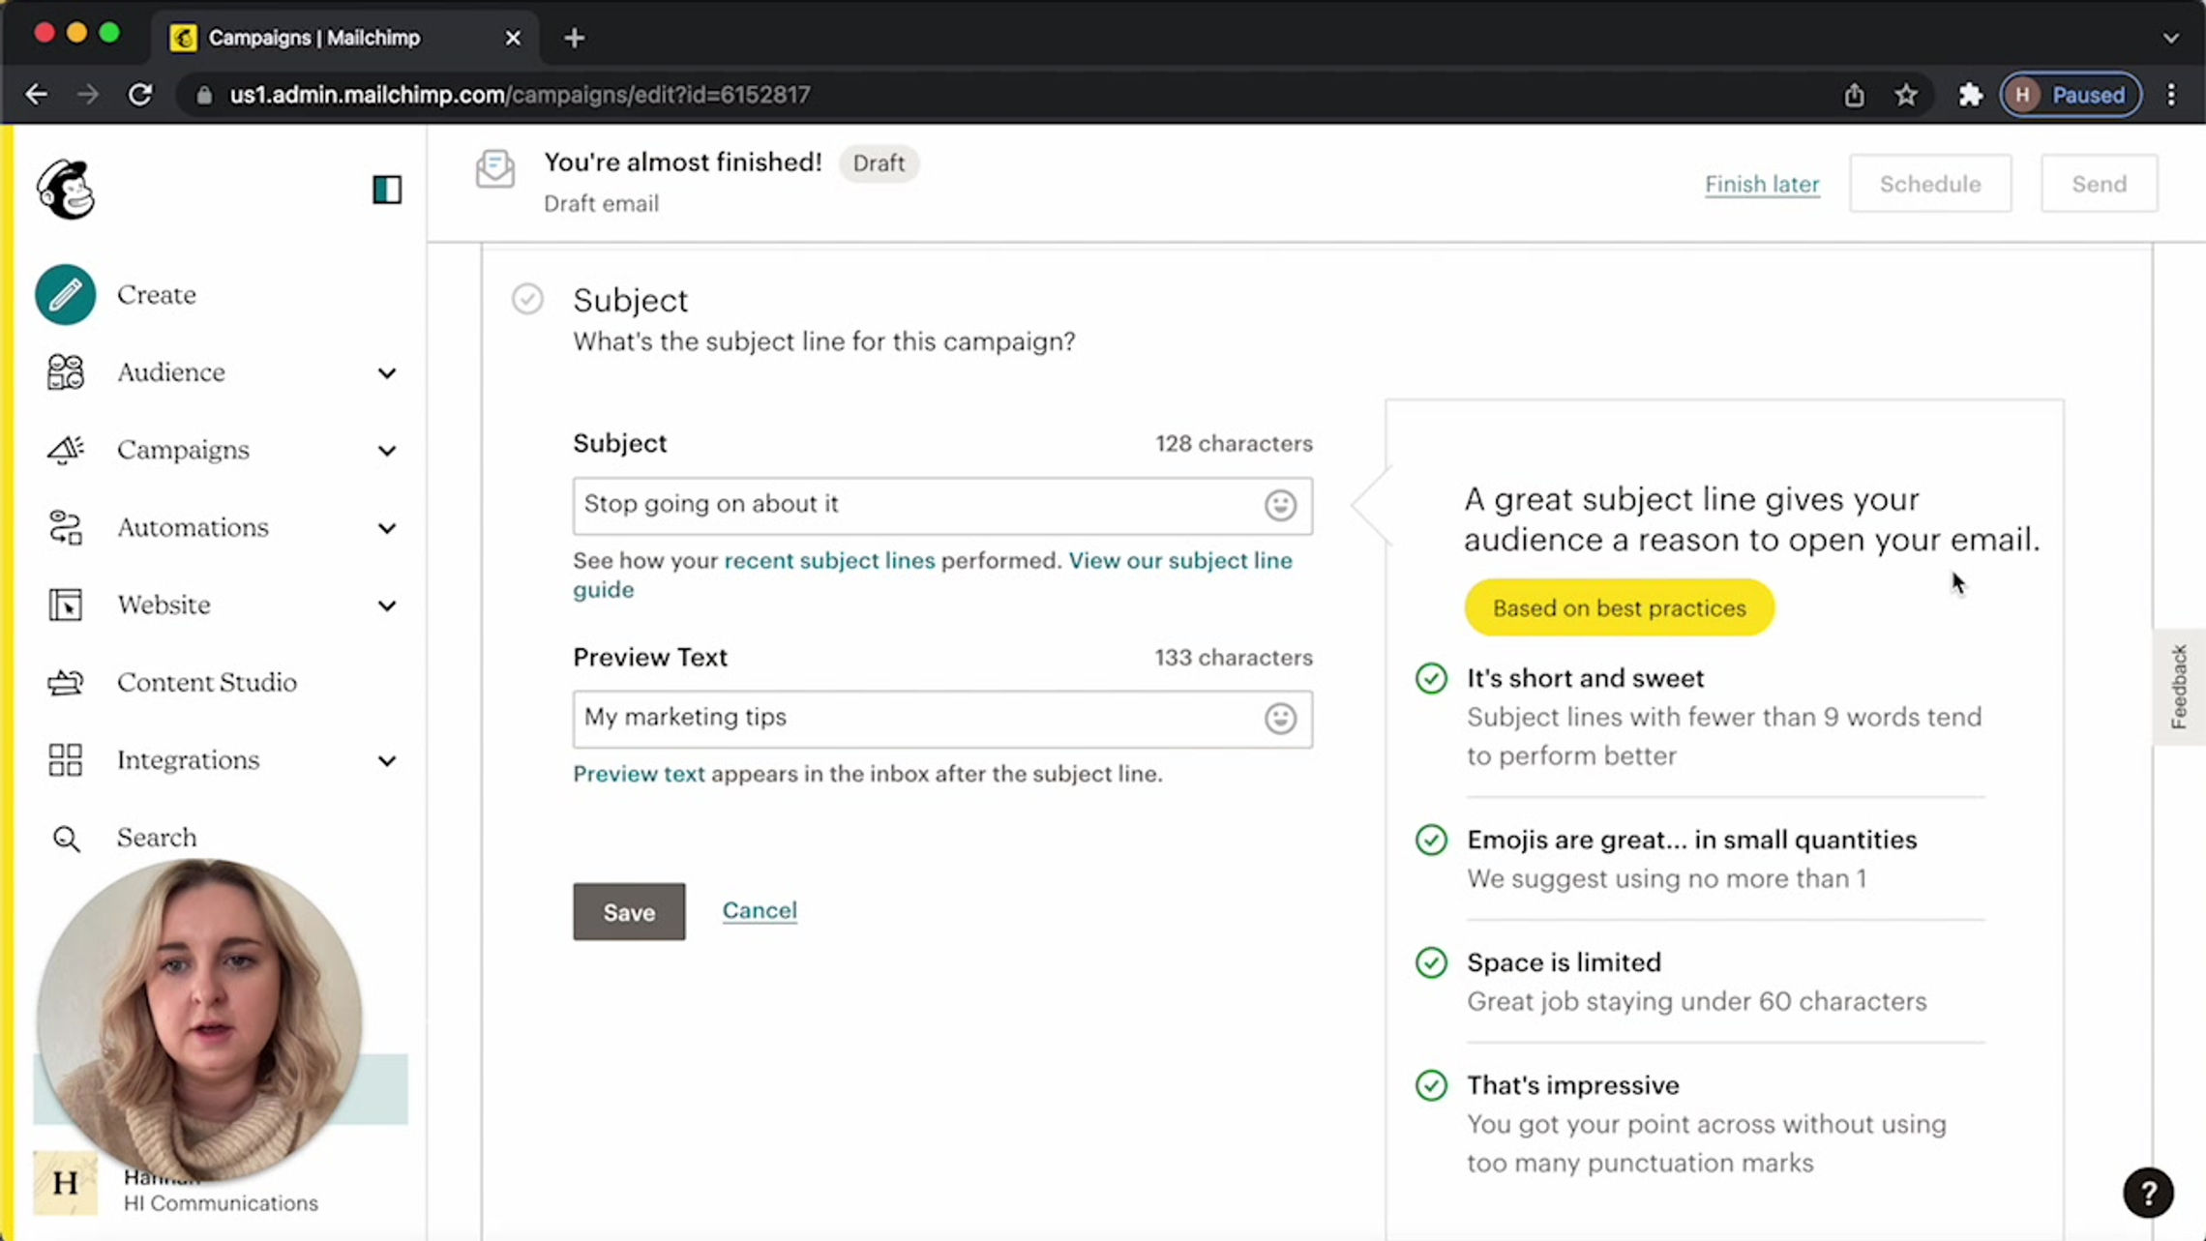Click the Create pencil icon

click(66, 294)
